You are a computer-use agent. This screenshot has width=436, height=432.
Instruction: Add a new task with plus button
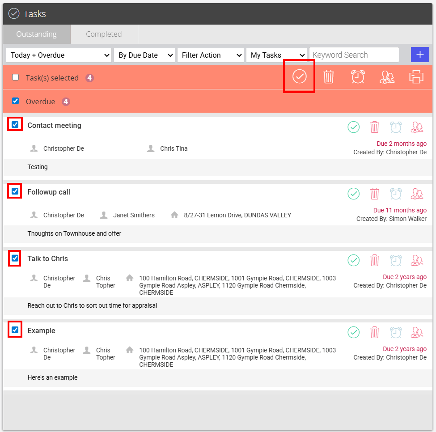point(420,55)
